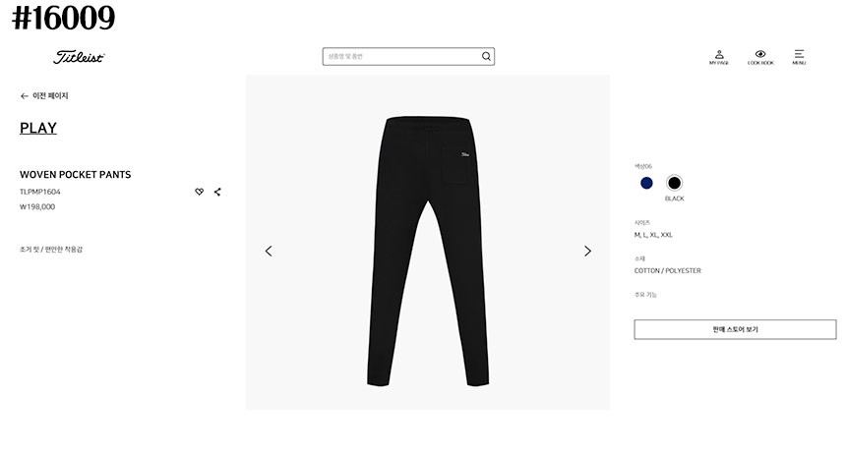The width and height of the screenshot is (846, 455).
Task: Click the COTTON / POLYESTER material text
Action: [x=667, y=270]
